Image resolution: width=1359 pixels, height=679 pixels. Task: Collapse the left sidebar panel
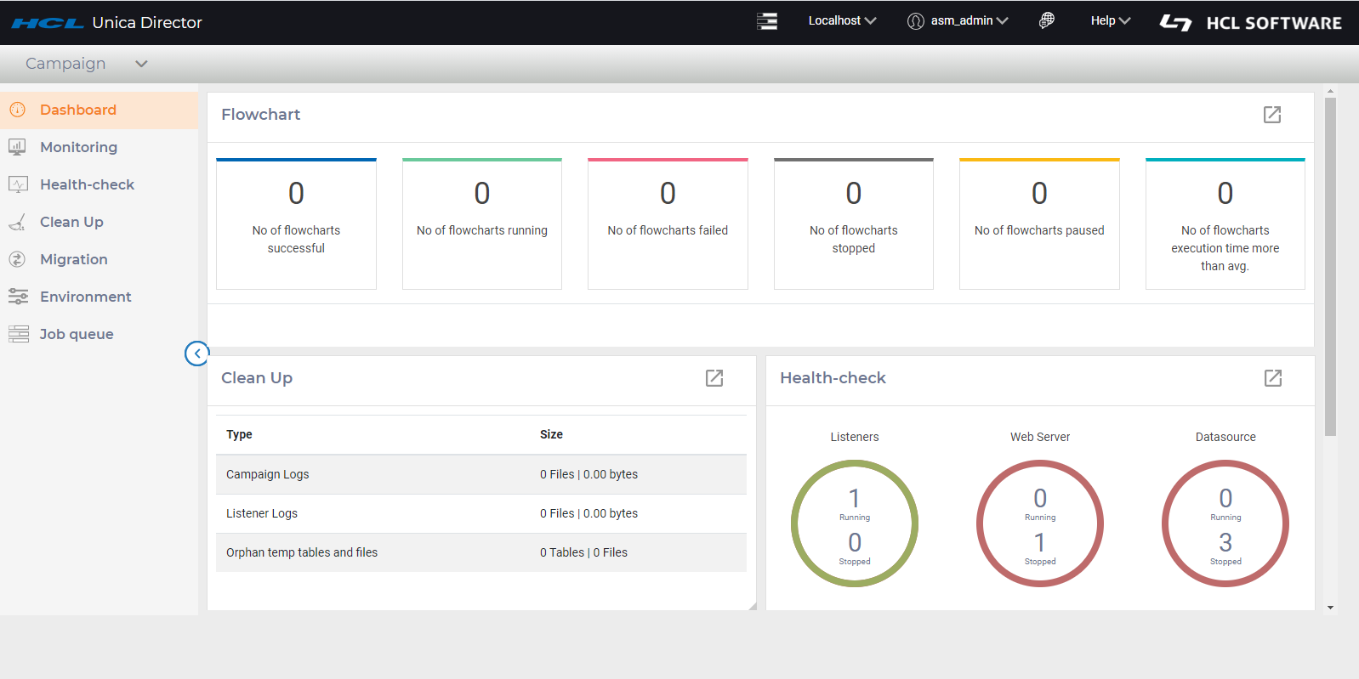[196, 354]
